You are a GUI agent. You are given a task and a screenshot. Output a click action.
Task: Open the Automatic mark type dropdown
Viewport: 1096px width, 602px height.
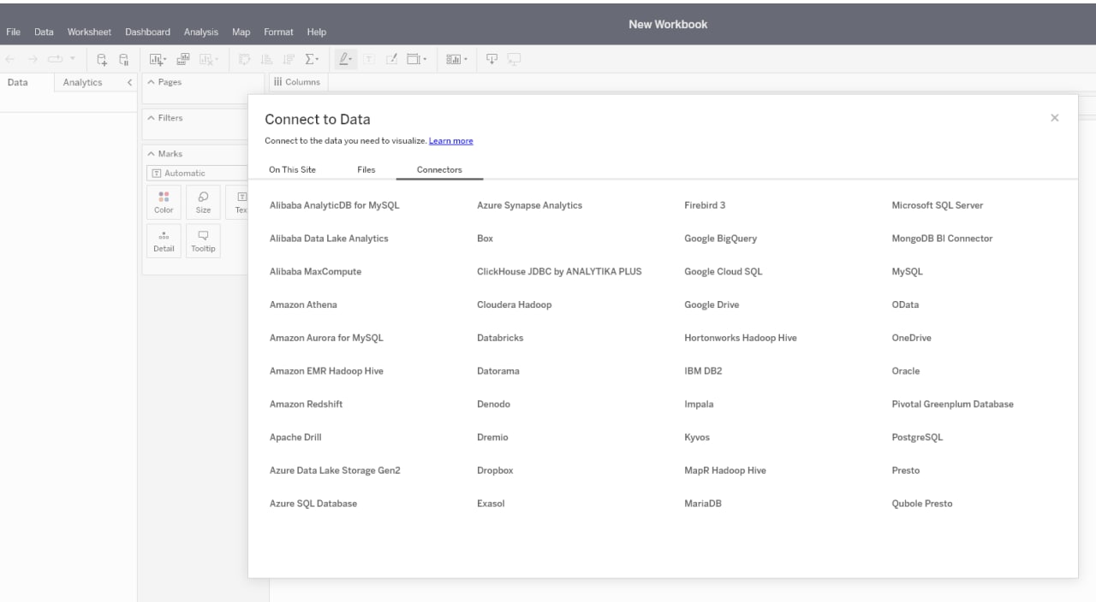tap(197, 173)
